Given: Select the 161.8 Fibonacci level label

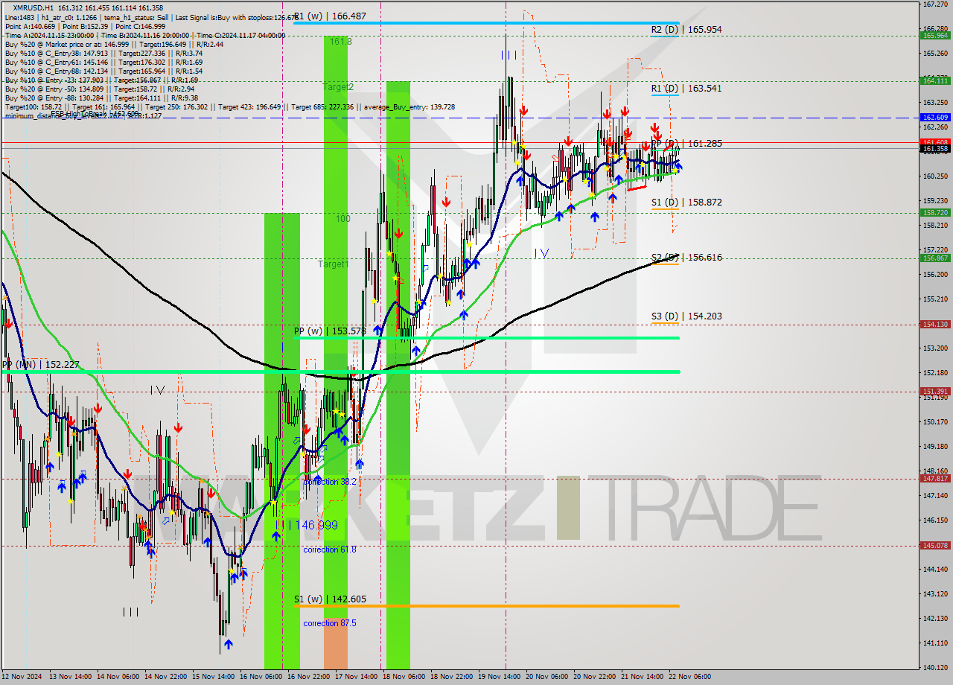Looking at the screenshot, I should 340,42.
